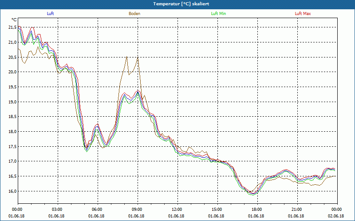This screenshot has height=221, width=355.
Task: Click the green Luft Min legend label
Action: click(x=218, y=14)
